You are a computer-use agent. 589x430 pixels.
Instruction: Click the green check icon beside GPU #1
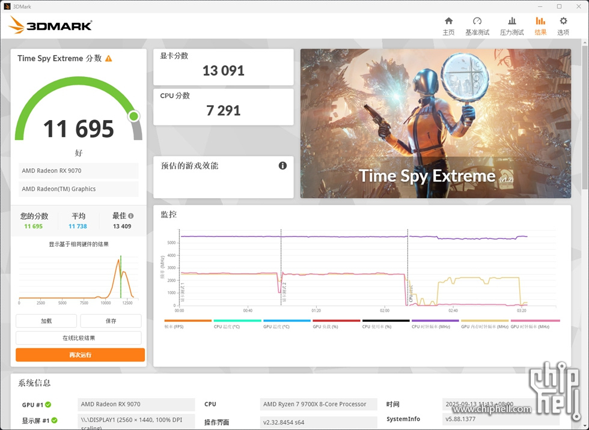(x=48, y=405)
